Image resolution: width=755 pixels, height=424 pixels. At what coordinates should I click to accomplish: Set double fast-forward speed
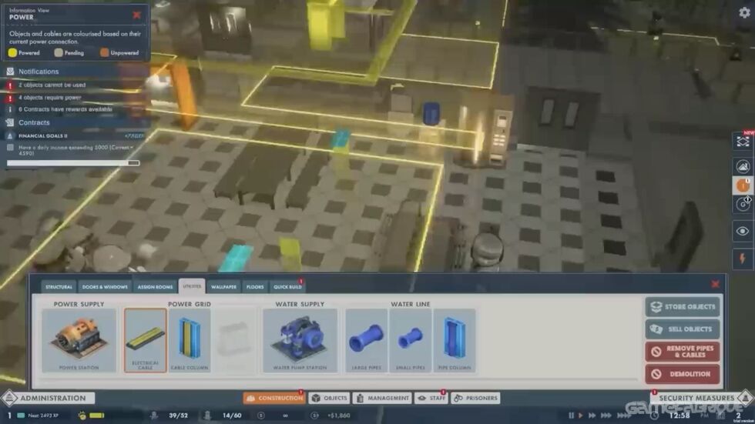click(592, 416)
